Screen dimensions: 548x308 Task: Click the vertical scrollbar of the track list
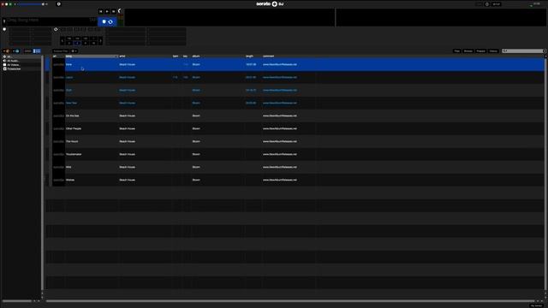point(545,174)
